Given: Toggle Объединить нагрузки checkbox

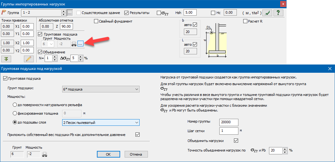Looking at the screenshot, I should click(x=236, y=141).
